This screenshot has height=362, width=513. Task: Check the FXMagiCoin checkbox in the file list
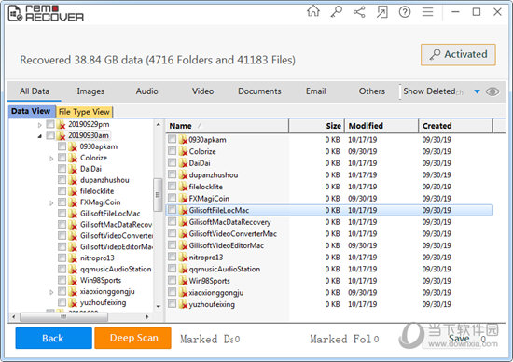[x=173, y=198]
